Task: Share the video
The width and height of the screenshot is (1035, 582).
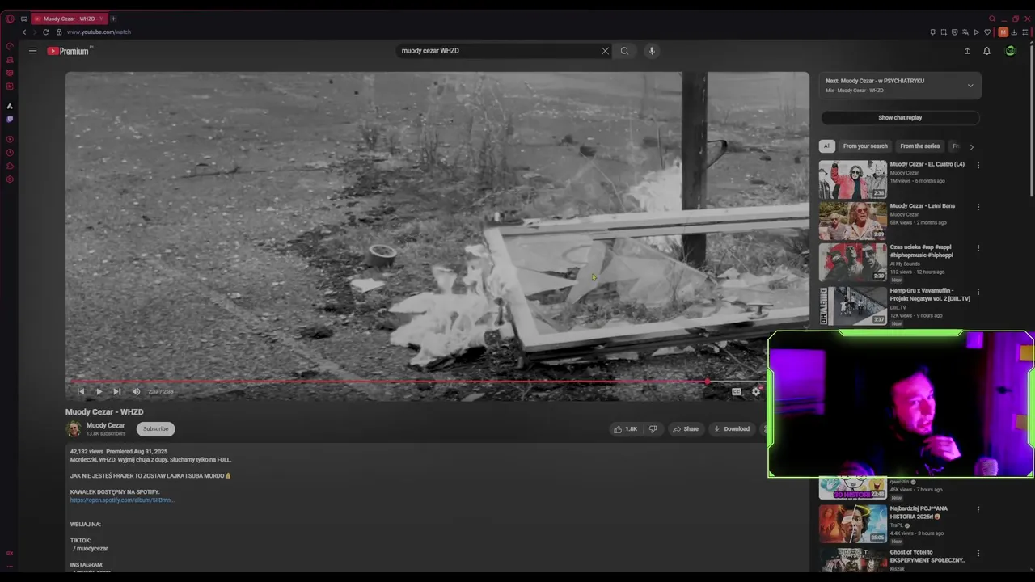Action: click(x=685, y=429)
